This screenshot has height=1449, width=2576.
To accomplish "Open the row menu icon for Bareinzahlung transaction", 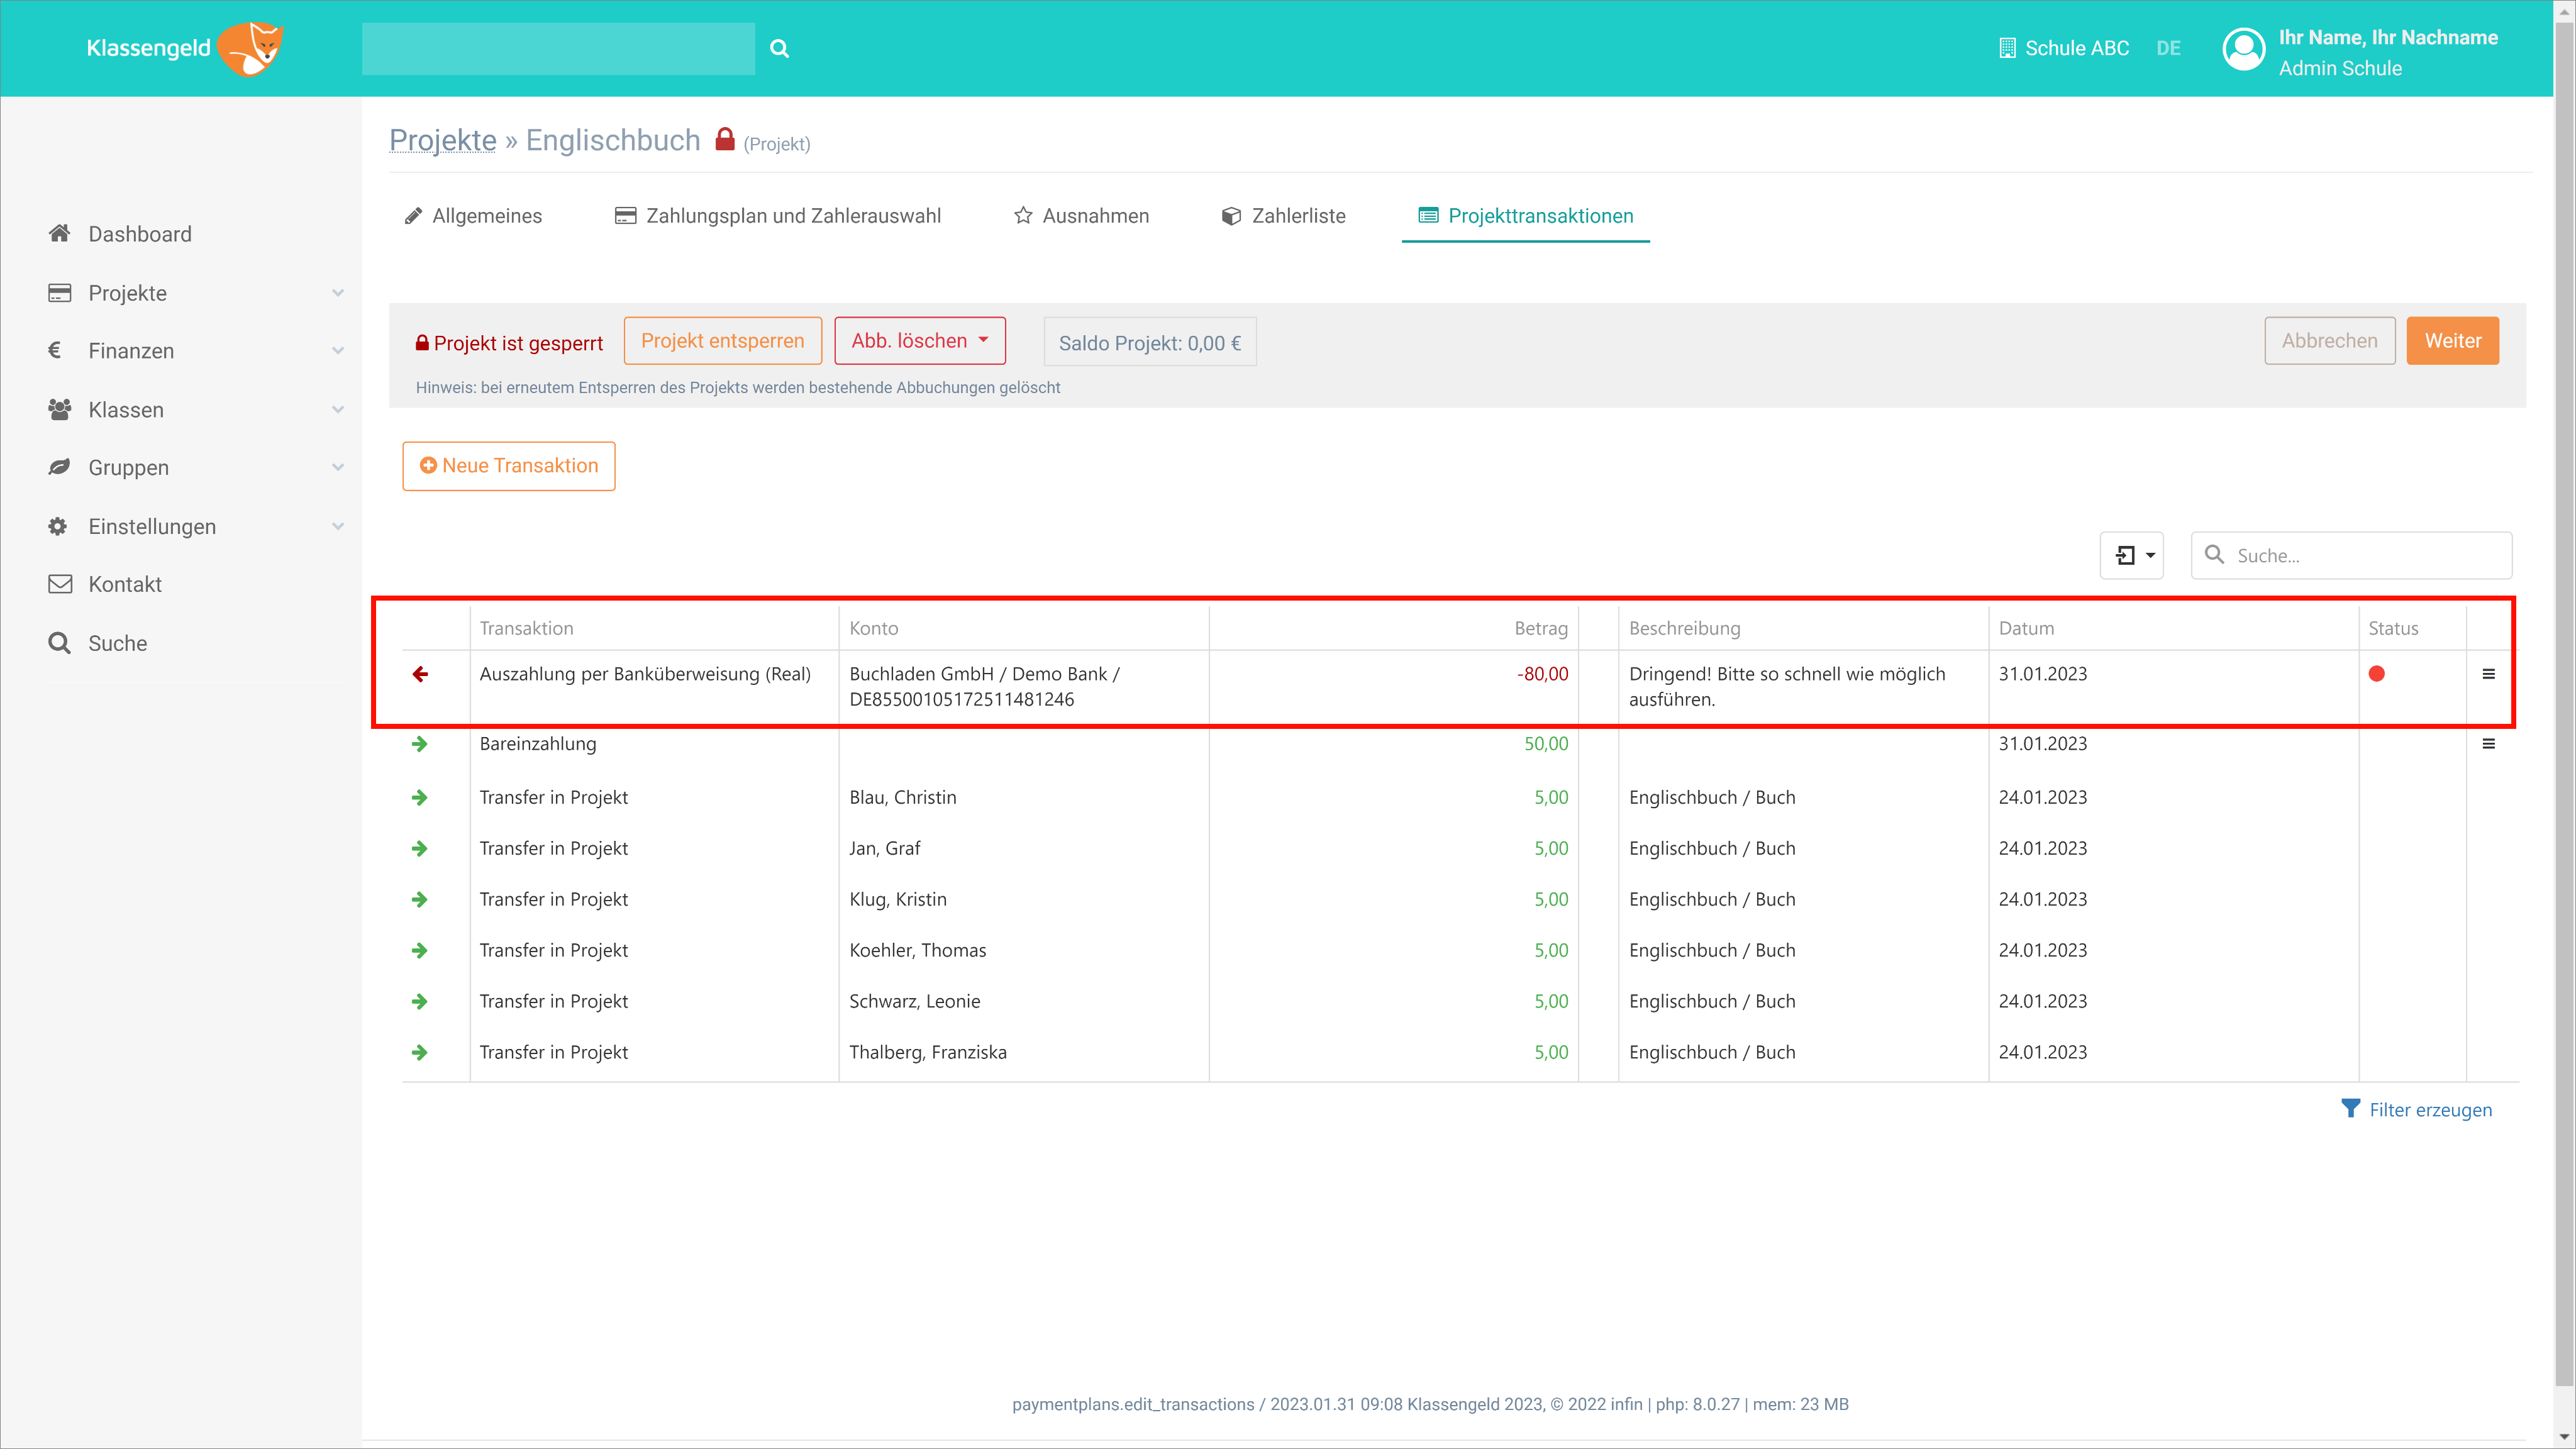I will [2488, 744].
